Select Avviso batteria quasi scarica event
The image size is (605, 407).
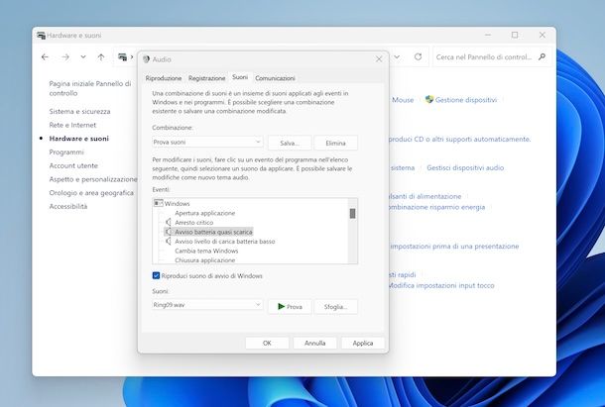(x=213, y=232)
